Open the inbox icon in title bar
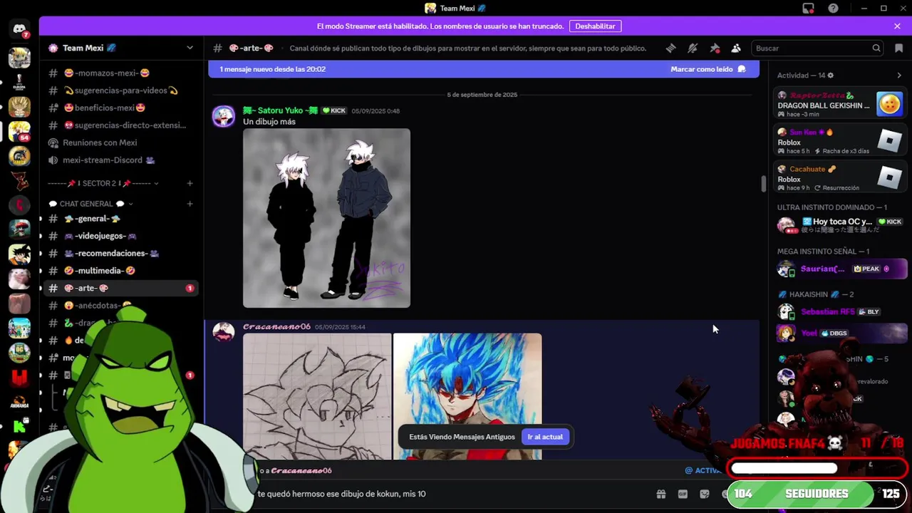The image size is (912, 513). tap(808, 8)
